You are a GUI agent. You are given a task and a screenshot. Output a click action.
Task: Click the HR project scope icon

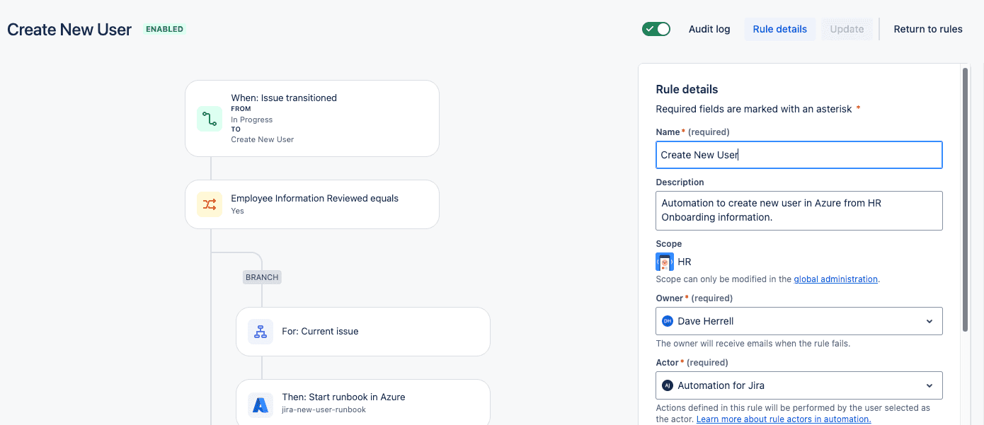click(665, 262)
